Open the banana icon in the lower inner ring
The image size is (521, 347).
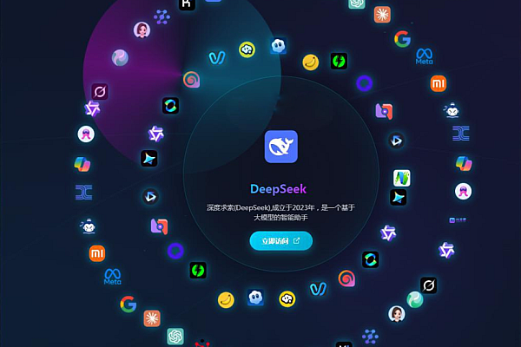click(226, 300)
